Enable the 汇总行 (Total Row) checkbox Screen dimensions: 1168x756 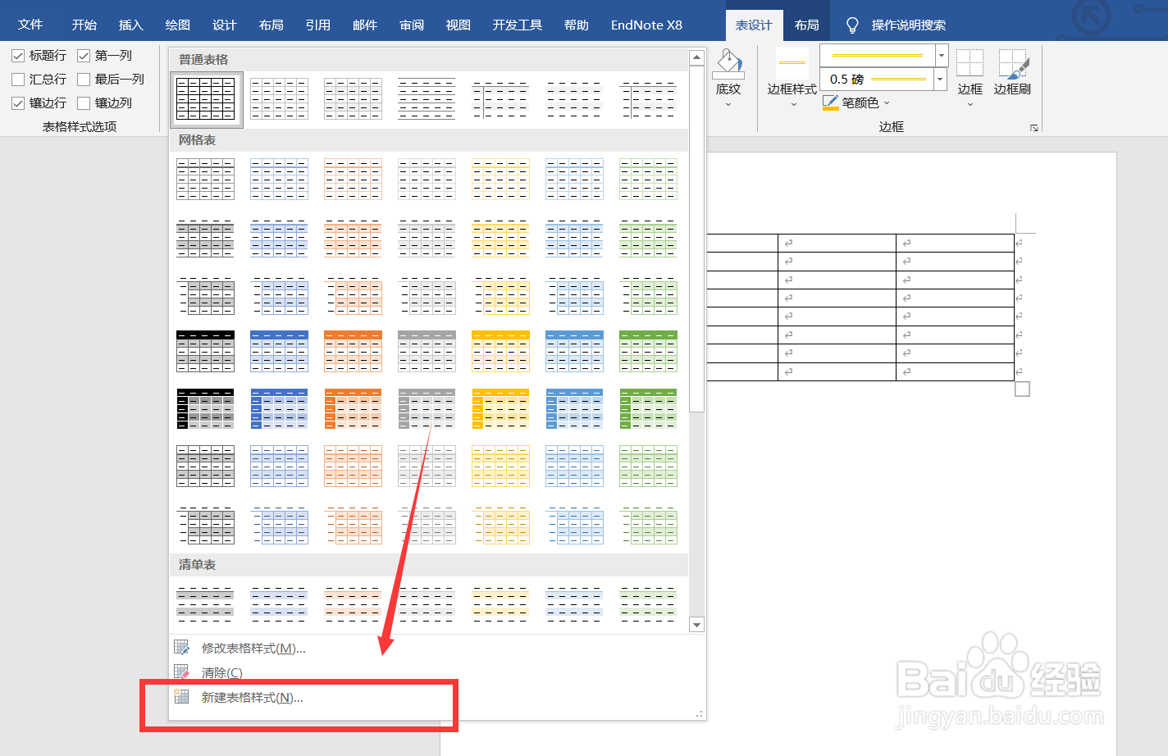pos(18,79)
